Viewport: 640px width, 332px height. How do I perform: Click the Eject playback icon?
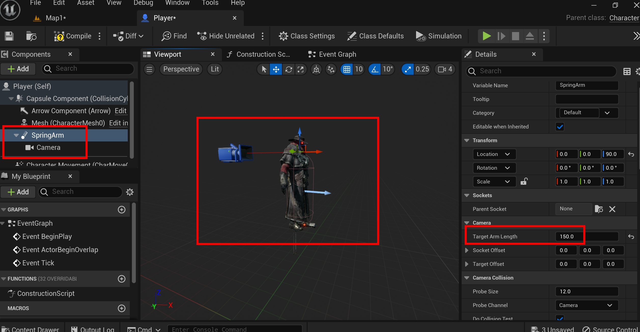coord(530,36)
